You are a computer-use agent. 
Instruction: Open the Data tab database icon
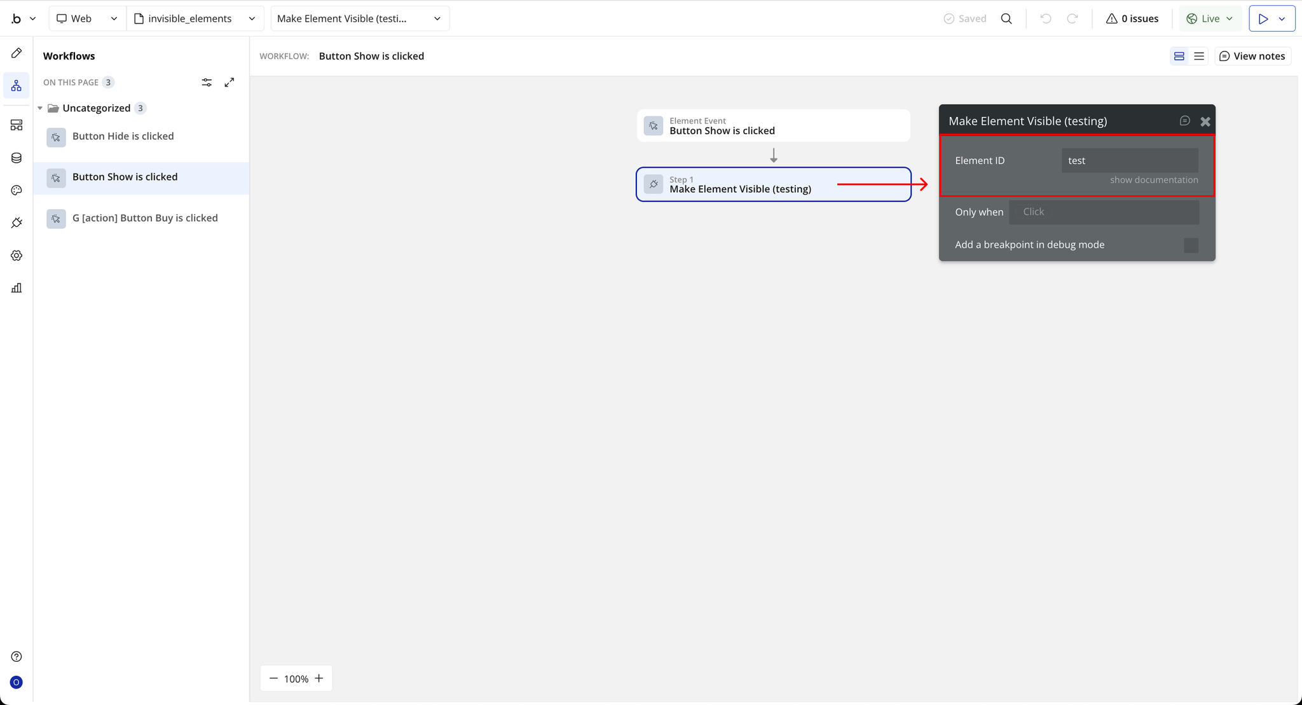[17, 158]
